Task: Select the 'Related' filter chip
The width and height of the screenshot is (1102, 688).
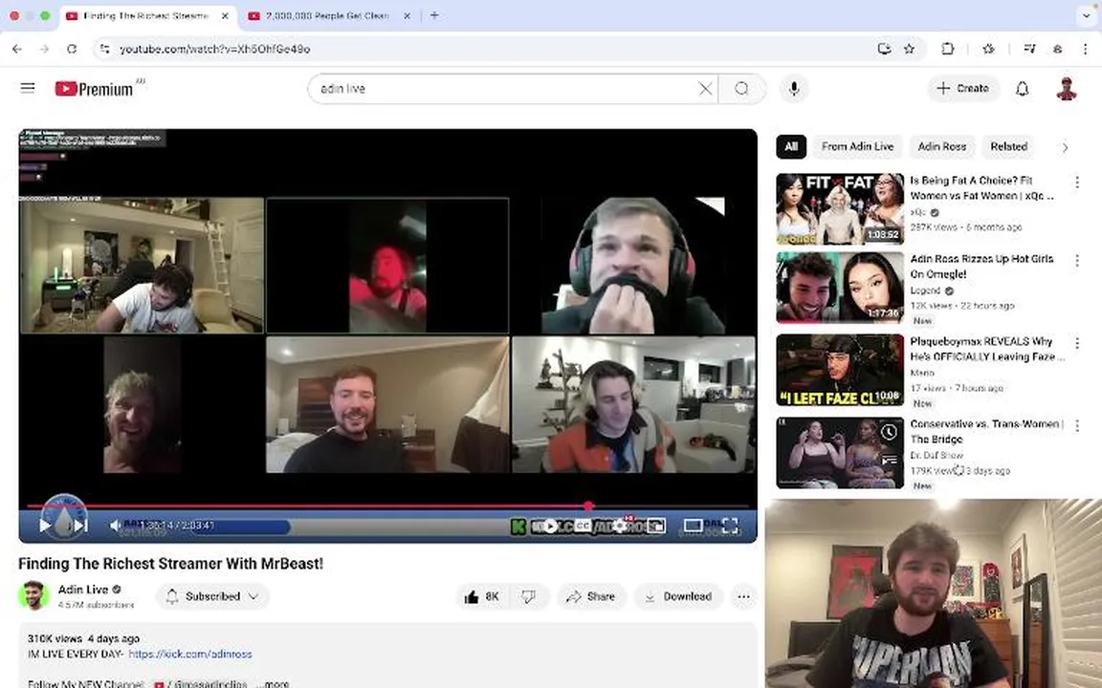Action: 1008,146
